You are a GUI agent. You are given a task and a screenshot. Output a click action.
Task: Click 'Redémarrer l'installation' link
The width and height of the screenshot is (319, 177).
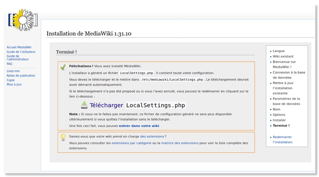(x=282, y=140)
